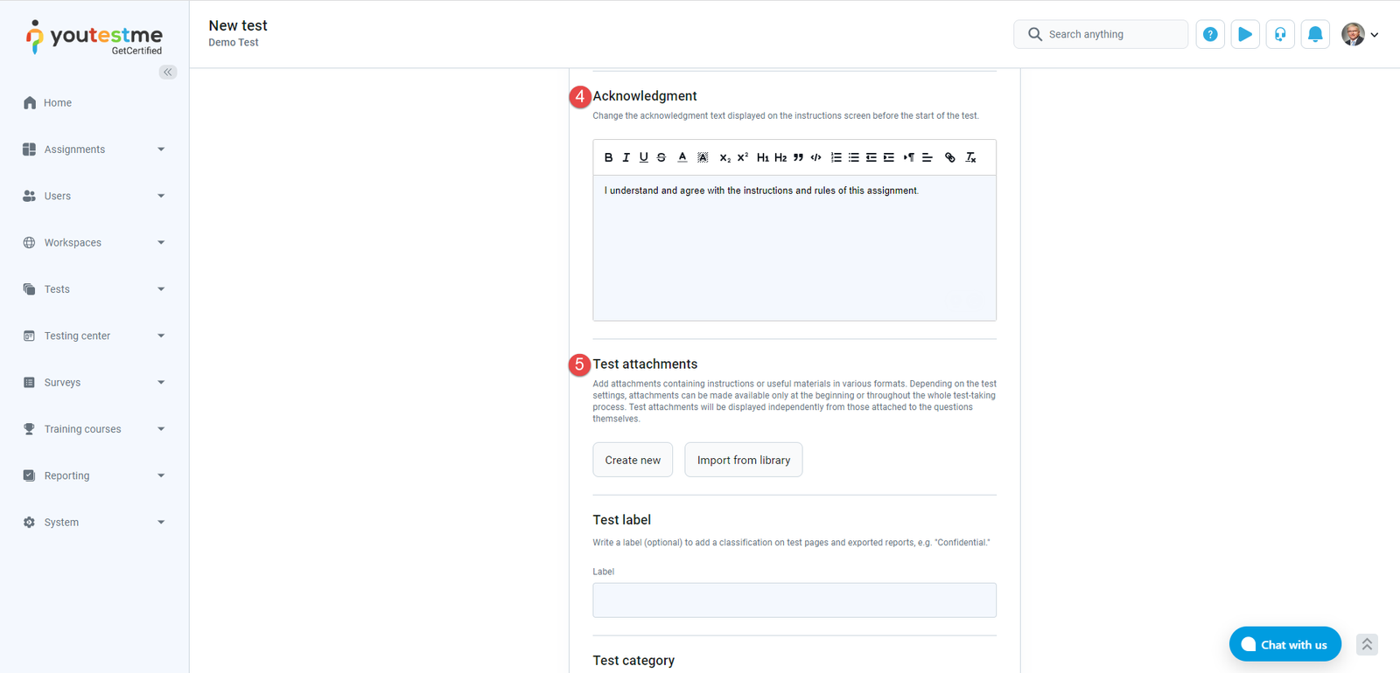
Task: Set Heading 2 style
Action: (x=780, y=157)
